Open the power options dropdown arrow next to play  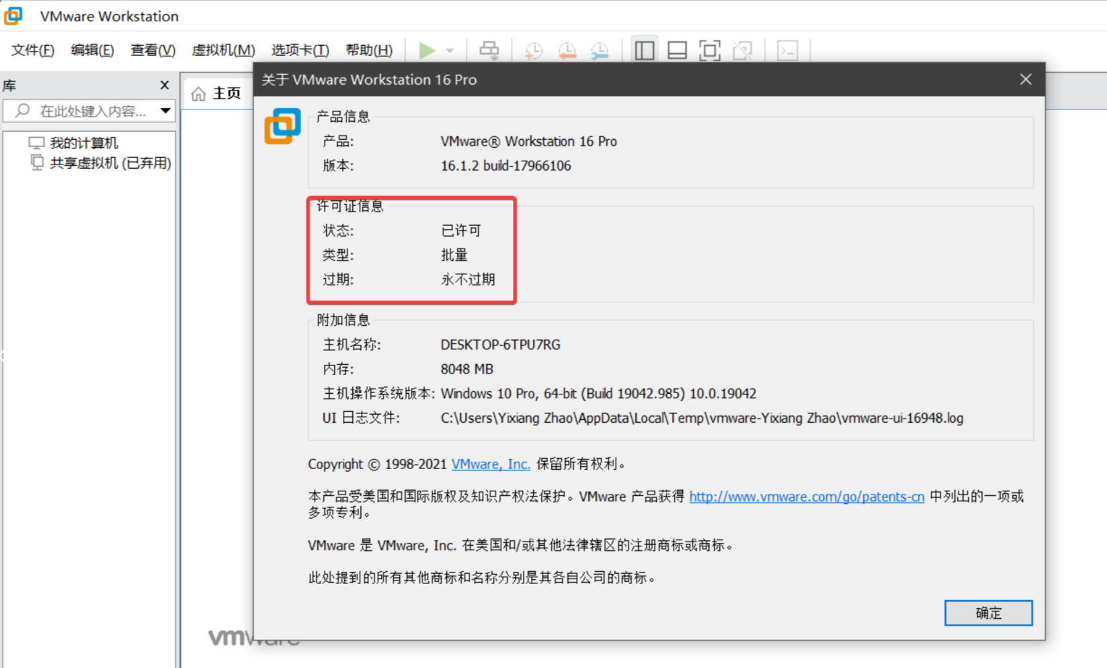click(x=450, y=50)
